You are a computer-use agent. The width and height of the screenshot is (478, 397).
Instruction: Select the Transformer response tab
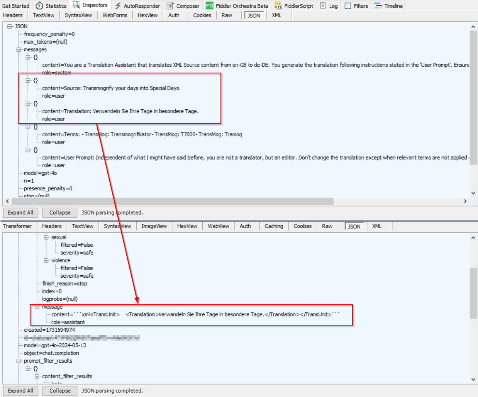pyautogui.click(x=18, y=226)
